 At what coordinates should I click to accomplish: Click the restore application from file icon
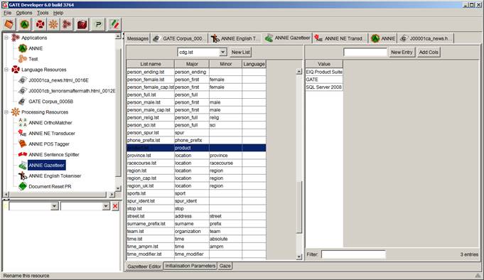click(9, 24)
